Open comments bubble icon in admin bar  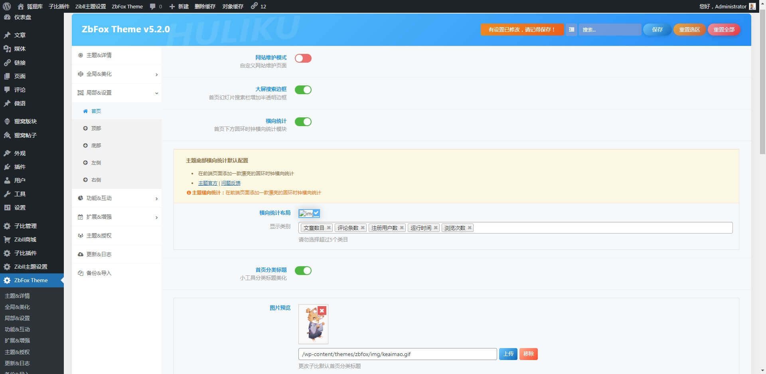[x=153, y=6]
